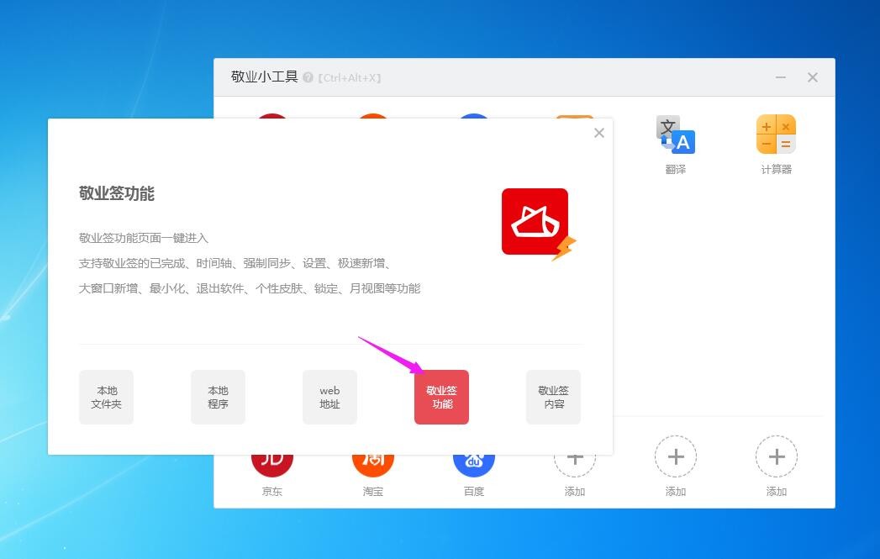Screen dimensions: 880x559
Task: Click the text 敬业签功能页面一键进入
Action: click(x=144, y=238)
